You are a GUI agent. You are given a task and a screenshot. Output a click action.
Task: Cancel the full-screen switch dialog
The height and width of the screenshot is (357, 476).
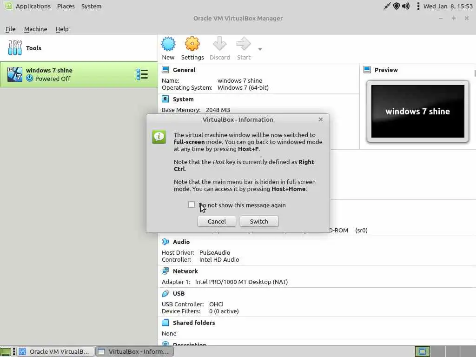217,221
